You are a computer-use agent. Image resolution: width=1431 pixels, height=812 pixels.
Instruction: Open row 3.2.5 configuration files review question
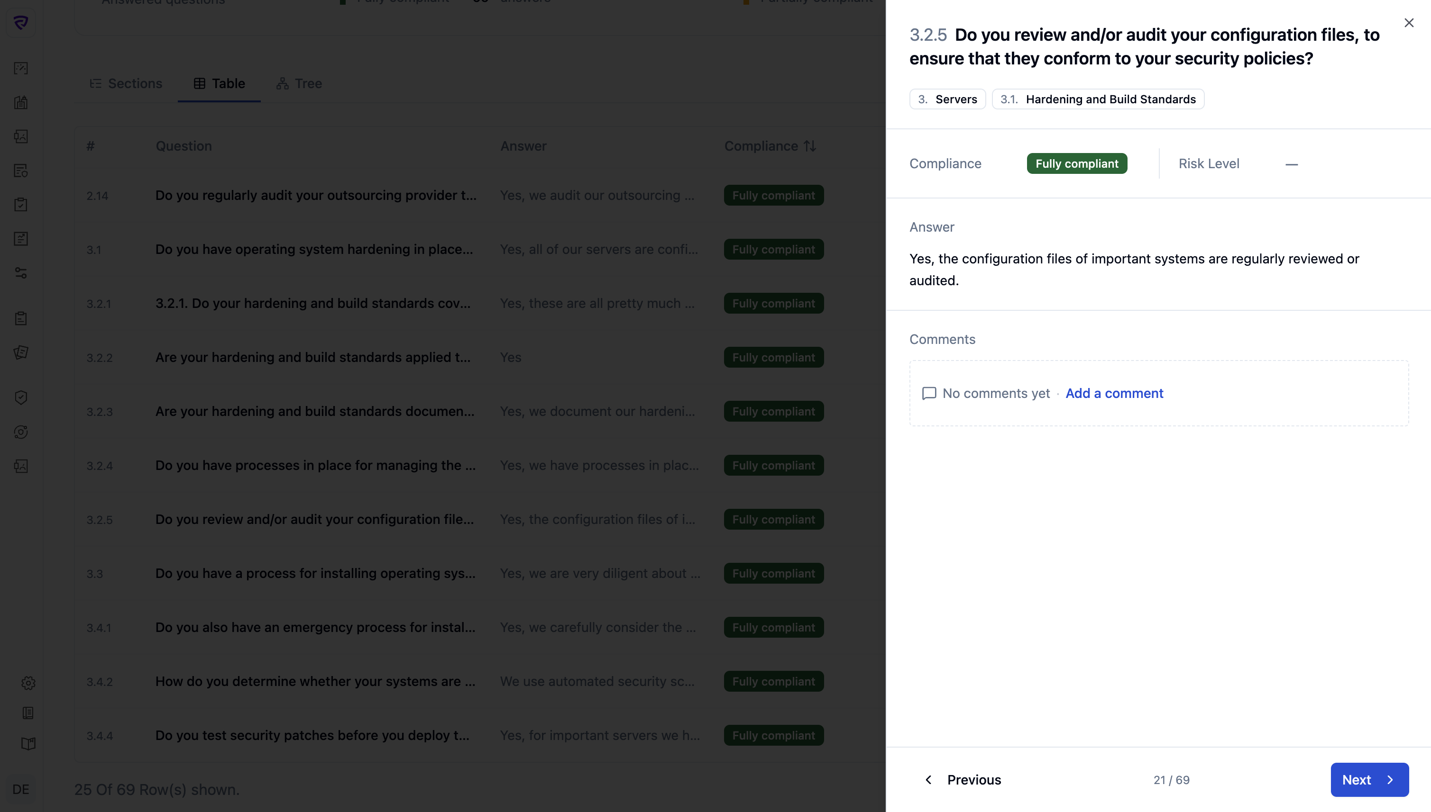314,520
